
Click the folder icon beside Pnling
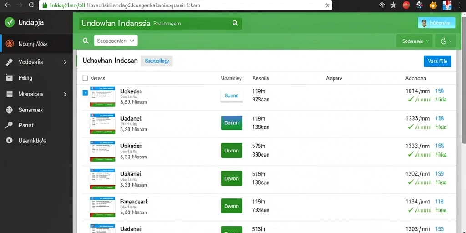click(10, 78)
